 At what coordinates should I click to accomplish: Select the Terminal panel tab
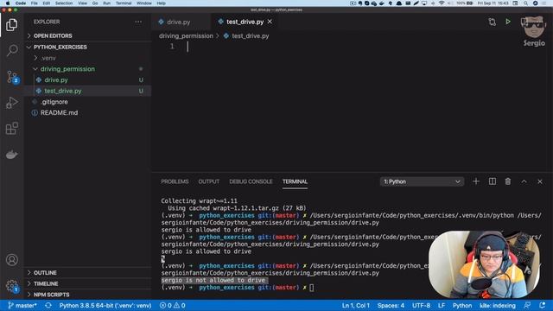coord(295,181)
